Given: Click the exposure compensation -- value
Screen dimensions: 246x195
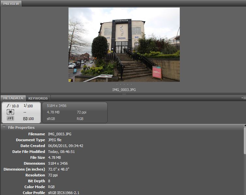Looking at the screenshot, I should (x=25, y=112).
